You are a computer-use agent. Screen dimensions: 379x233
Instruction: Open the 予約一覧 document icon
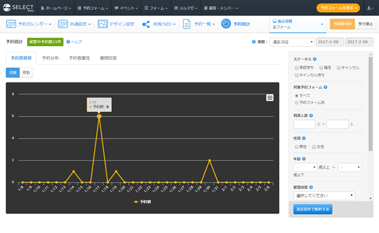point(186,24)
